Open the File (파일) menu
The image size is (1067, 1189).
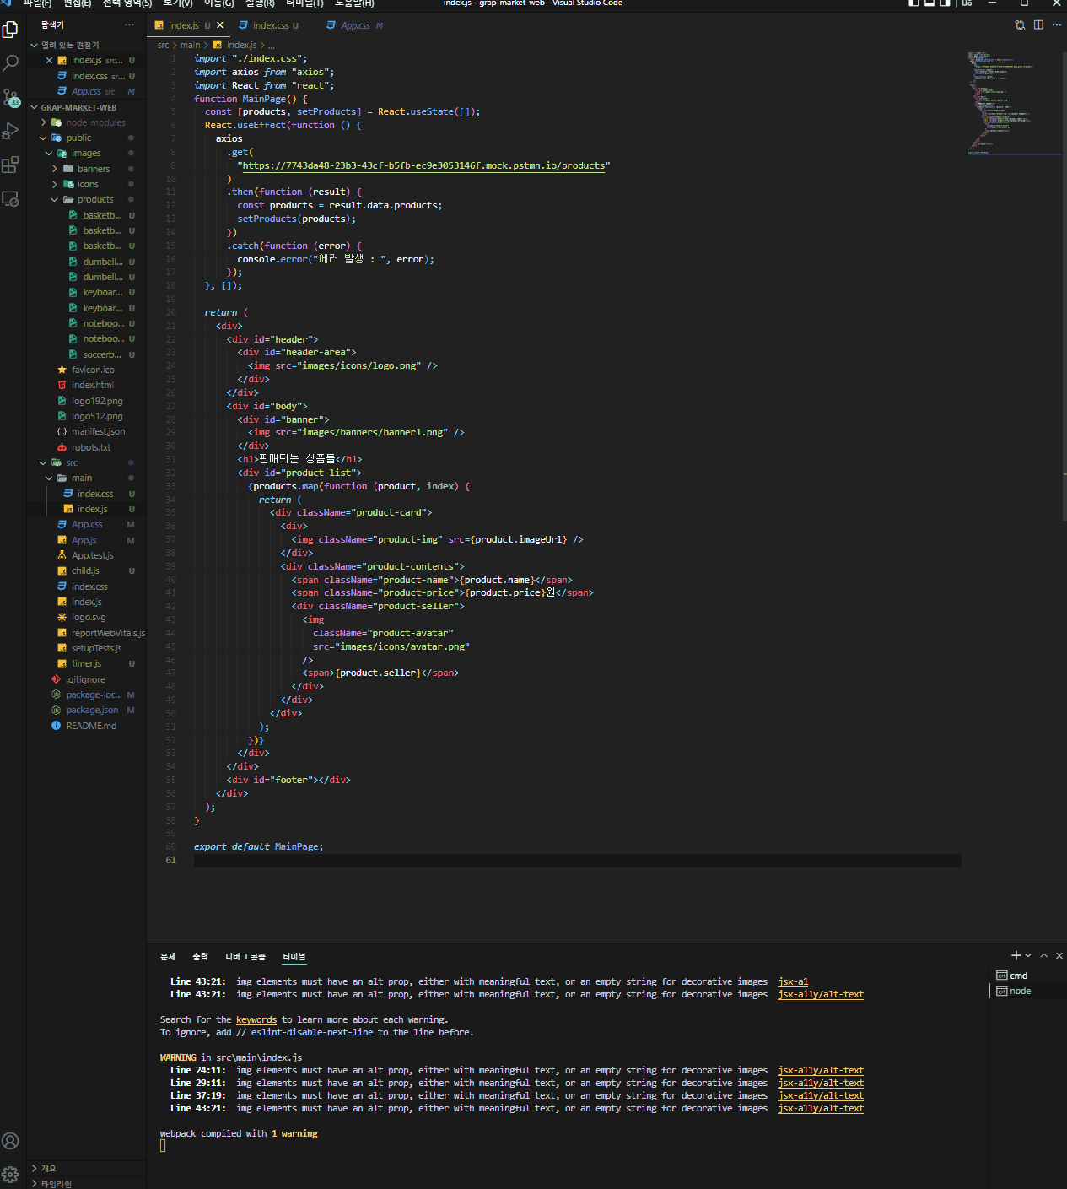point(38,3)
